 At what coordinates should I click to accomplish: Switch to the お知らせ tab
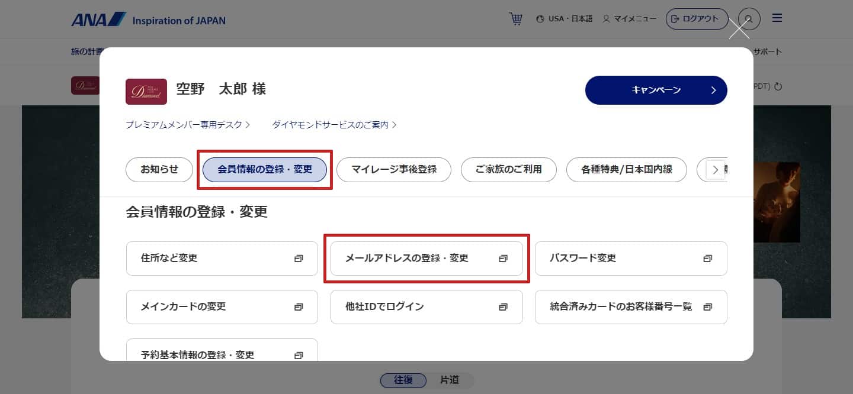pyautogui.click(x=159, y=169)
